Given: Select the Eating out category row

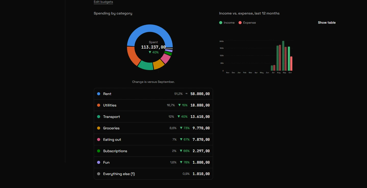Looking at the screenshot, I should point(153,139).
